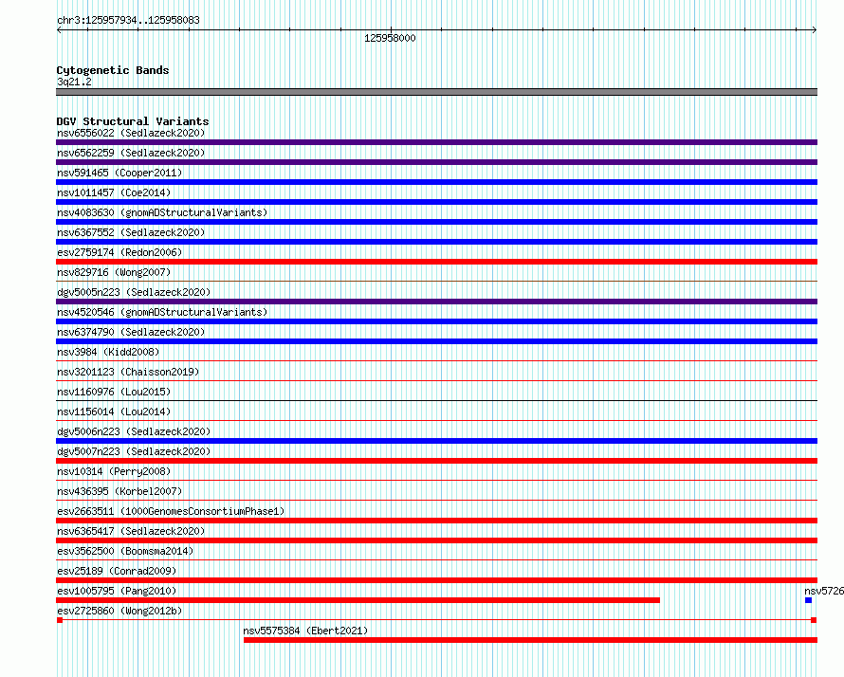Click the Cytogenetic Bands track title
844x677 pixels.
(x=113, y=70)
